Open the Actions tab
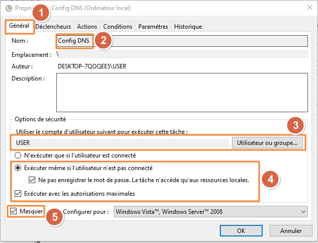 pos(87,26)
